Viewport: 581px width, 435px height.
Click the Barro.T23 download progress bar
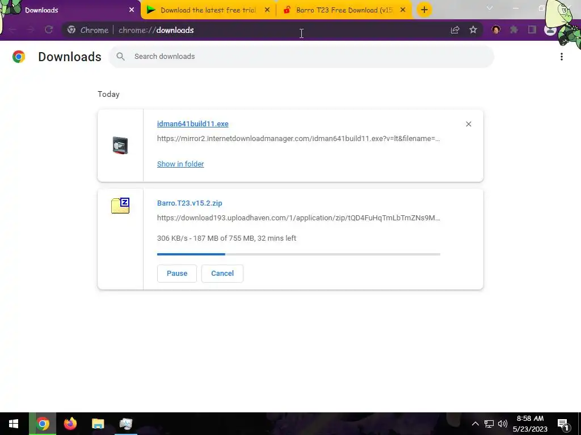tap(298, 254)
